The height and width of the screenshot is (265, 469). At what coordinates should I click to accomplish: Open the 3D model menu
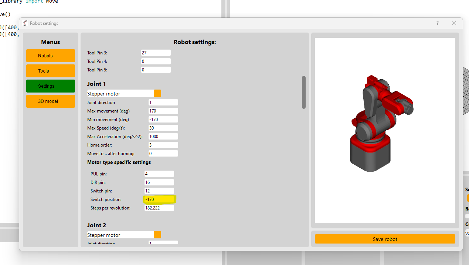tap(50, 101)
